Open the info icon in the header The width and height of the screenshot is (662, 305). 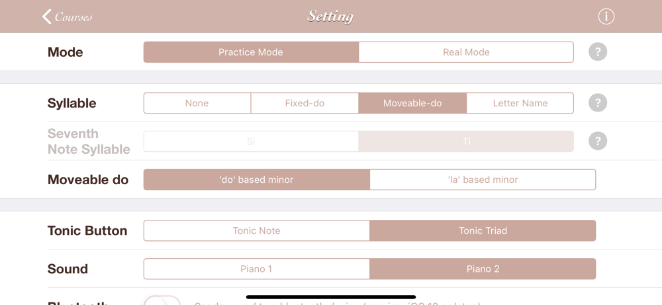606,17
